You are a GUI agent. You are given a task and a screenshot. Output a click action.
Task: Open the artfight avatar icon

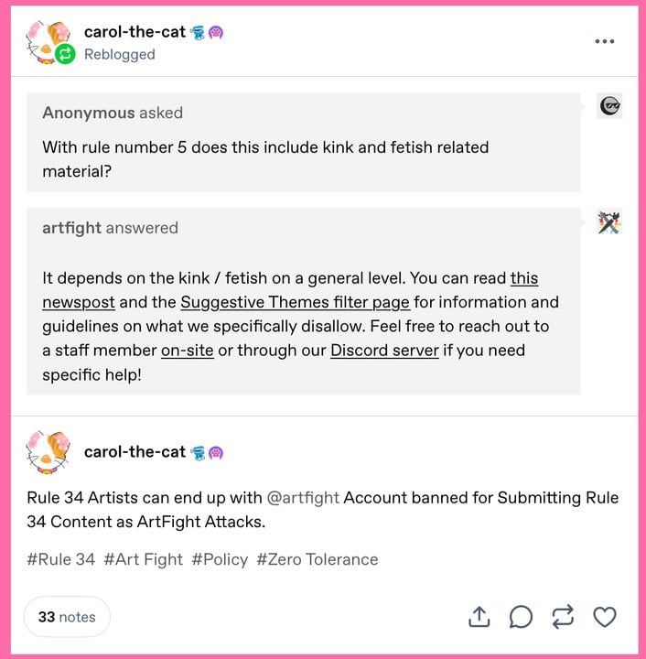(610, 222)
